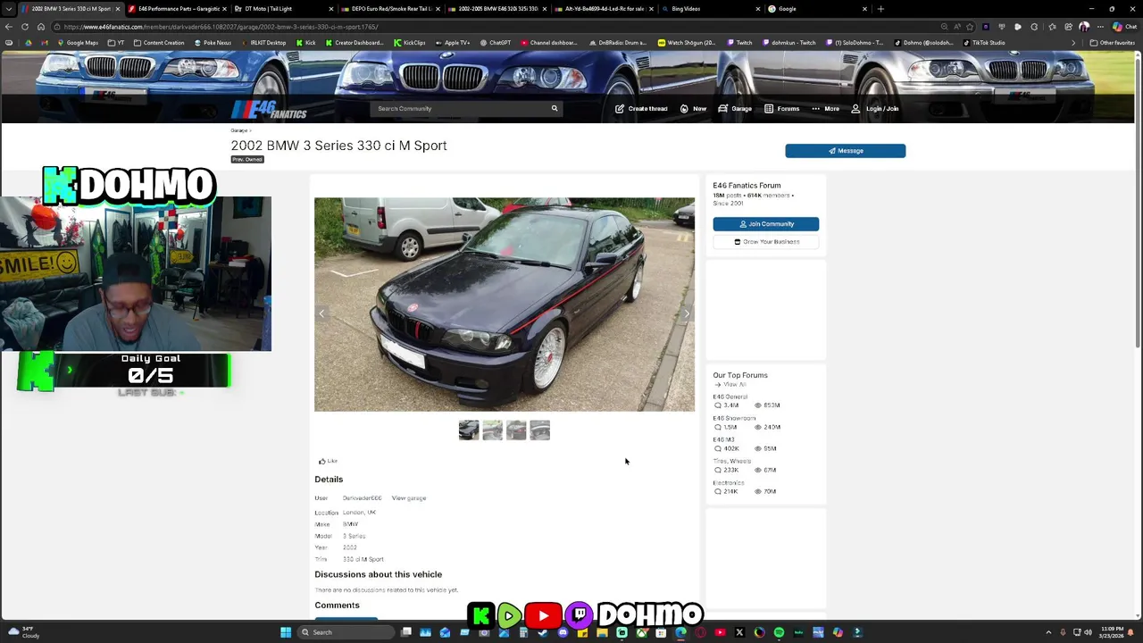The width and height of the screenshot is (1143, 643).
Task: Open the More menu in navbar
Action: [826, 109]
